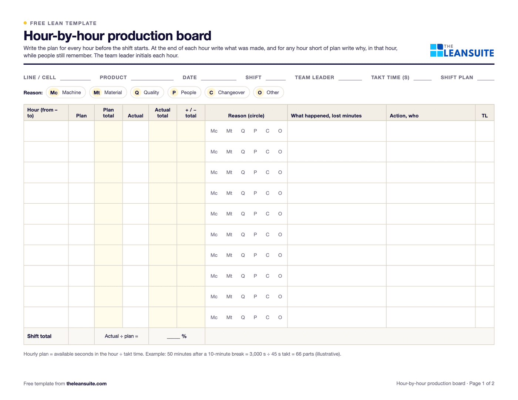Click the "Write the plan for every hour" instructions
The width and height of the screenshot is (518, 400).
pyautogui.click(x=211, y=52)
